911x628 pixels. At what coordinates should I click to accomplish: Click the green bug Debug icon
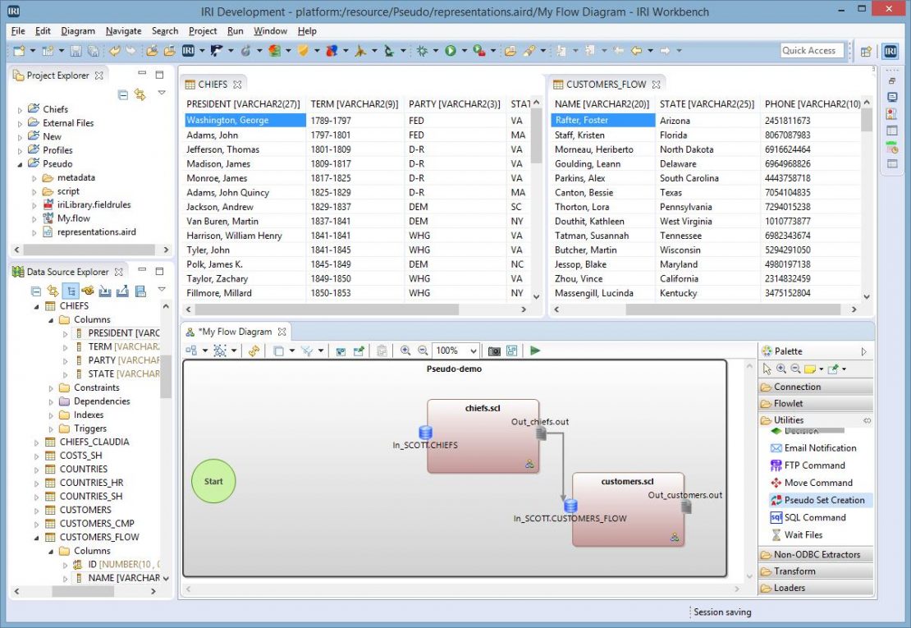(423, 51)
